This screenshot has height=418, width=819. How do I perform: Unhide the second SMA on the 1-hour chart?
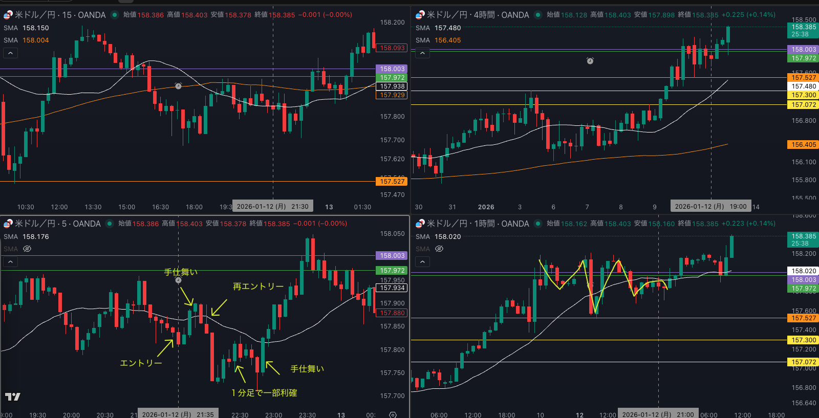pyautogui.click(x=439, y=249)
